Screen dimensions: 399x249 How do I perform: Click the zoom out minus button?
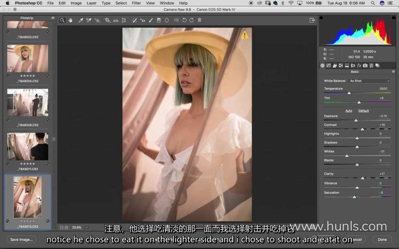[62, 227]
